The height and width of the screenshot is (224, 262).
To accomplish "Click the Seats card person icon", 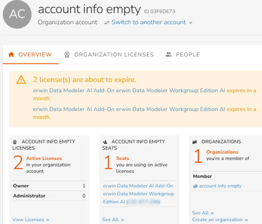I will (105, 142).
